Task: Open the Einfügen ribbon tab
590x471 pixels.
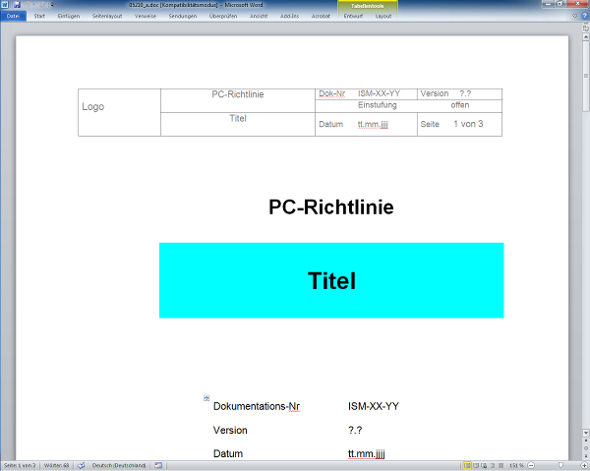Action: click(x=69, y=17)
